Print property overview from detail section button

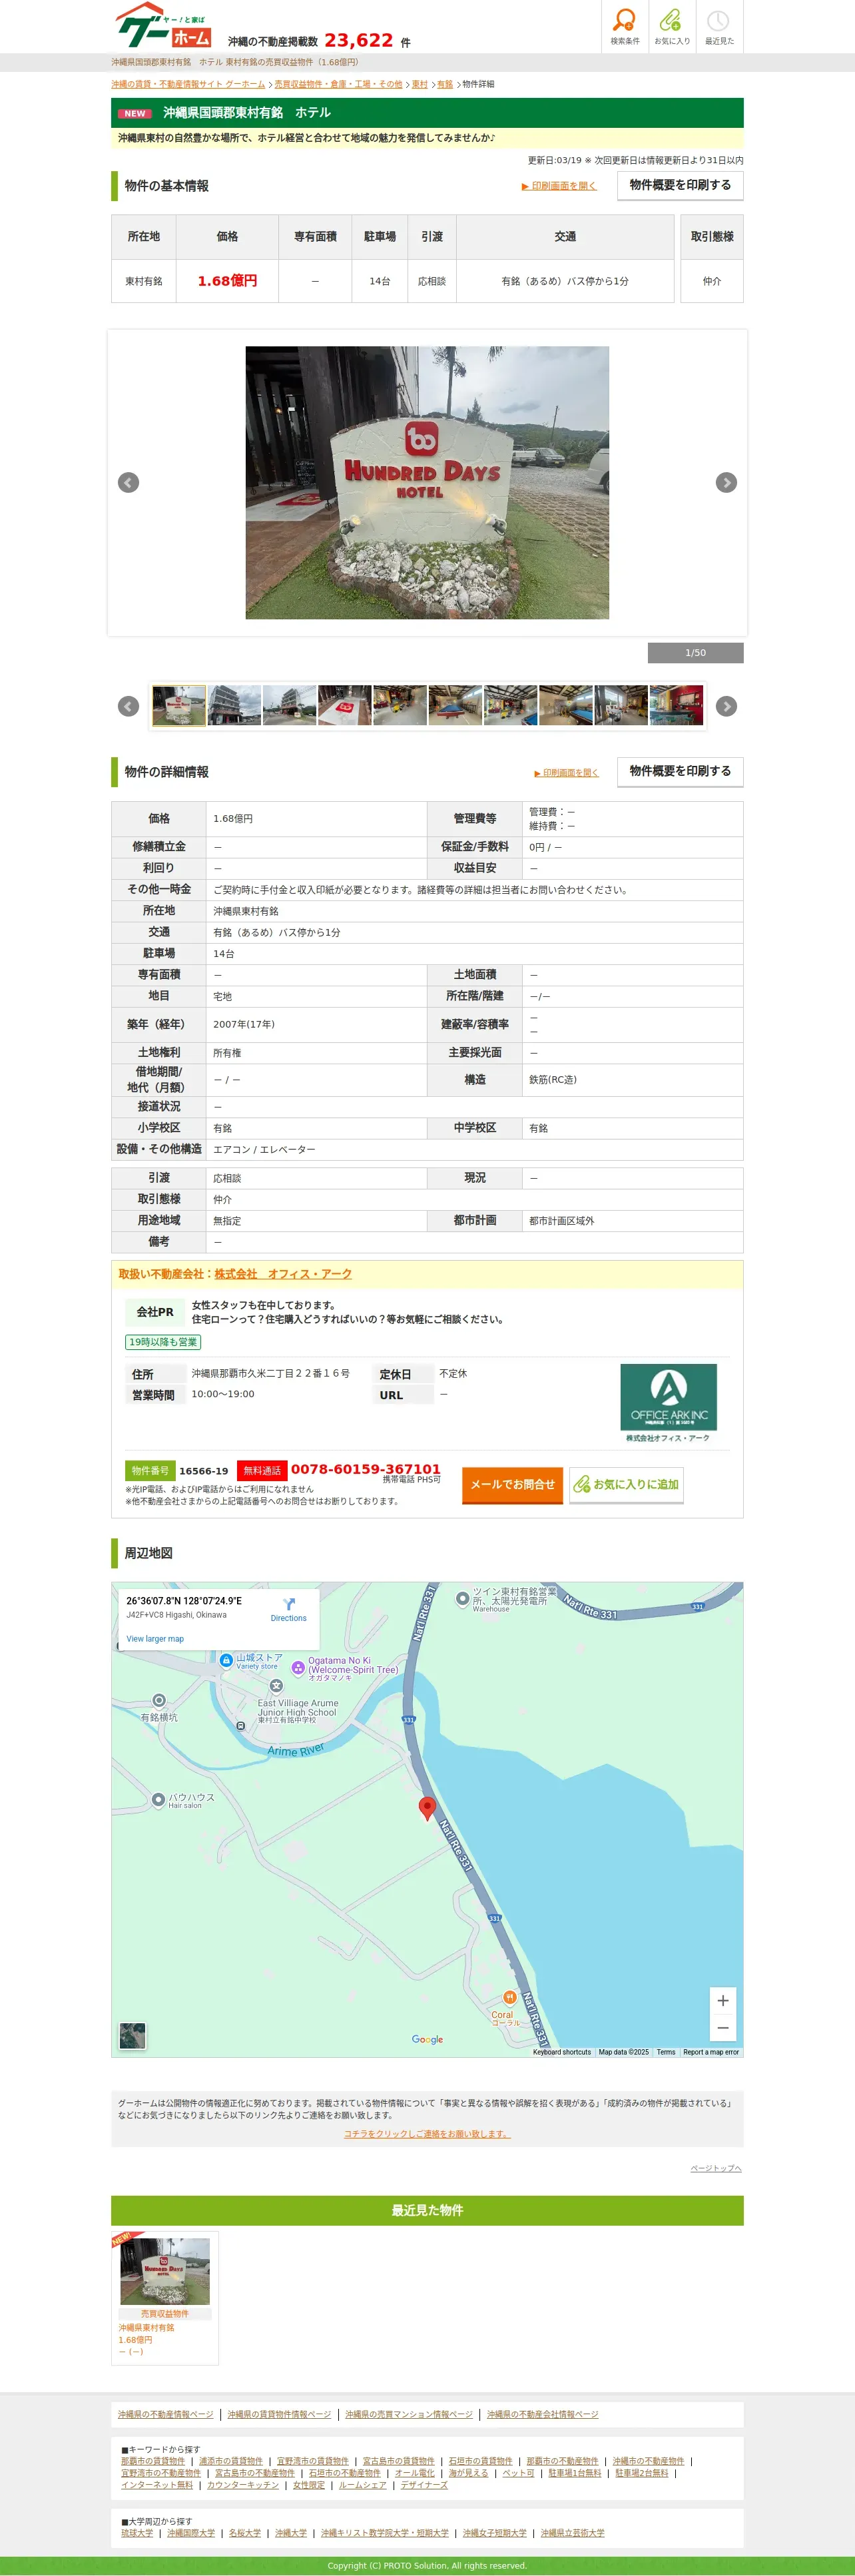click(680, 771)
